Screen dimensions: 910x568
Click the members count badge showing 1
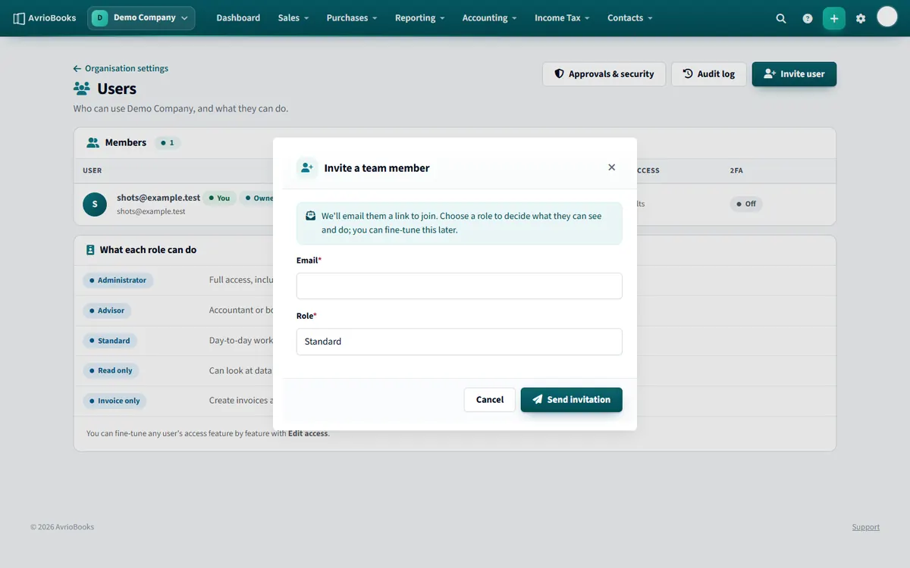pyautogui.click(x=168, y=142)
